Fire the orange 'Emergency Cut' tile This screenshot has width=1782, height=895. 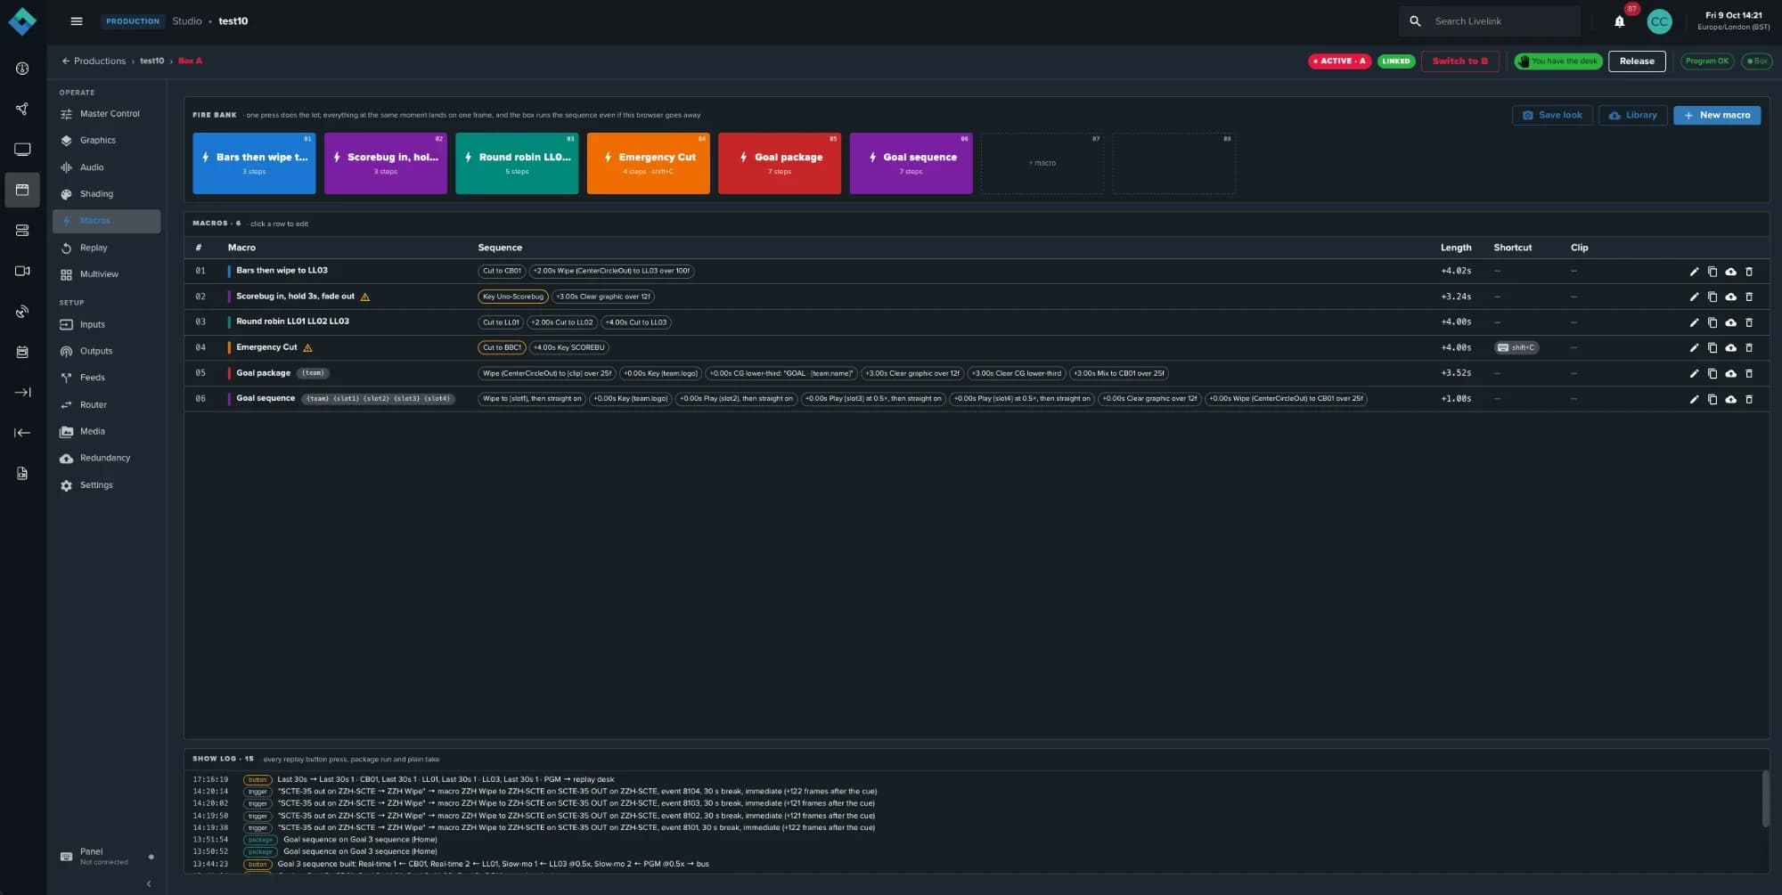tap(649, 163)
